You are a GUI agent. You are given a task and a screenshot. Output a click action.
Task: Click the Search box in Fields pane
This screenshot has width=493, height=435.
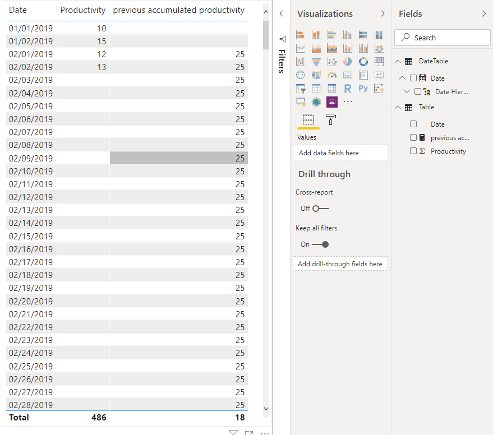coord(443,38)
